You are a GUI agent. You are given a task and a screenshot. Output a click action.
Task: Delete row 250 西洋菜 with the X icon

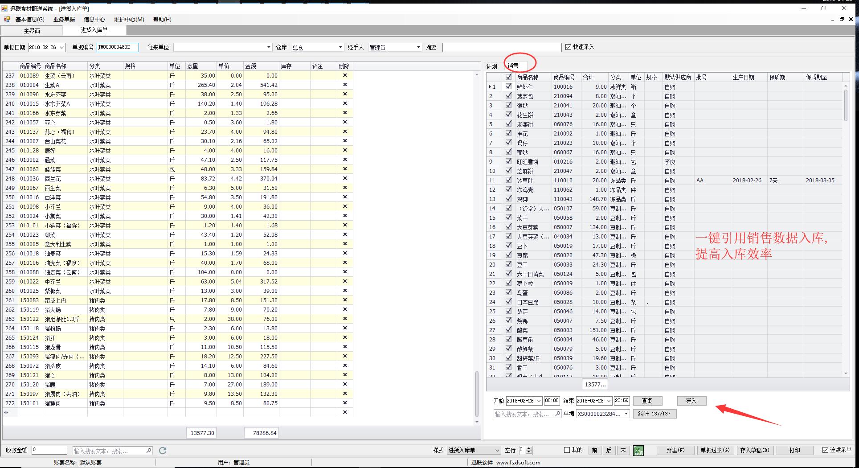tap(344, 197)
